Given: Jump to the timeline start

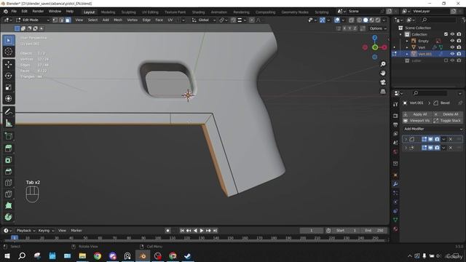Looking at the screenshot, I should pyautogui.click(x=182, y=231).
